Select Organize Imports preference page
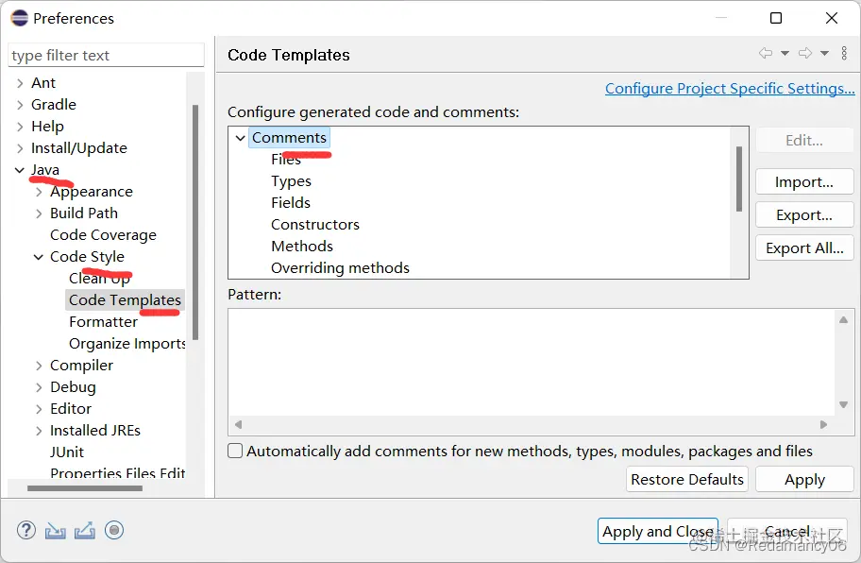Image resolution: width=861 pixels, height=563 pixels. [x=127, y=344]
